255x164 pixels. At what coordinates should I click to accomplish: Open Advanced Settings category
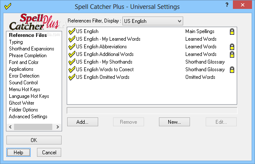click(28, 117)
